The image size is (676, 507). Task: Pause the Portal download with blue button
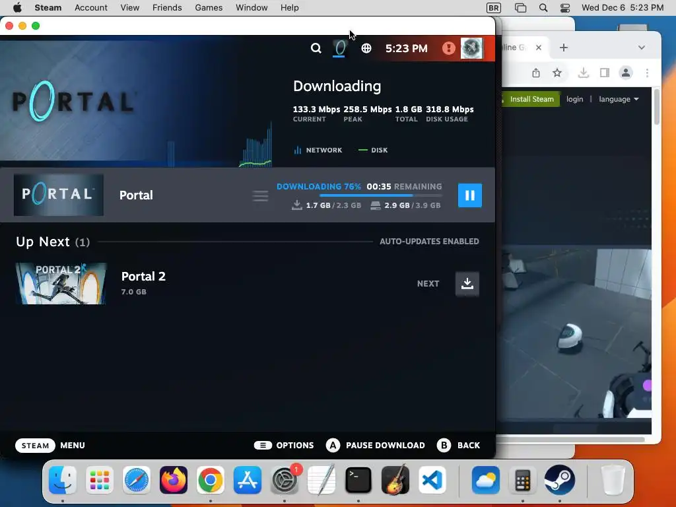[470, 195]
